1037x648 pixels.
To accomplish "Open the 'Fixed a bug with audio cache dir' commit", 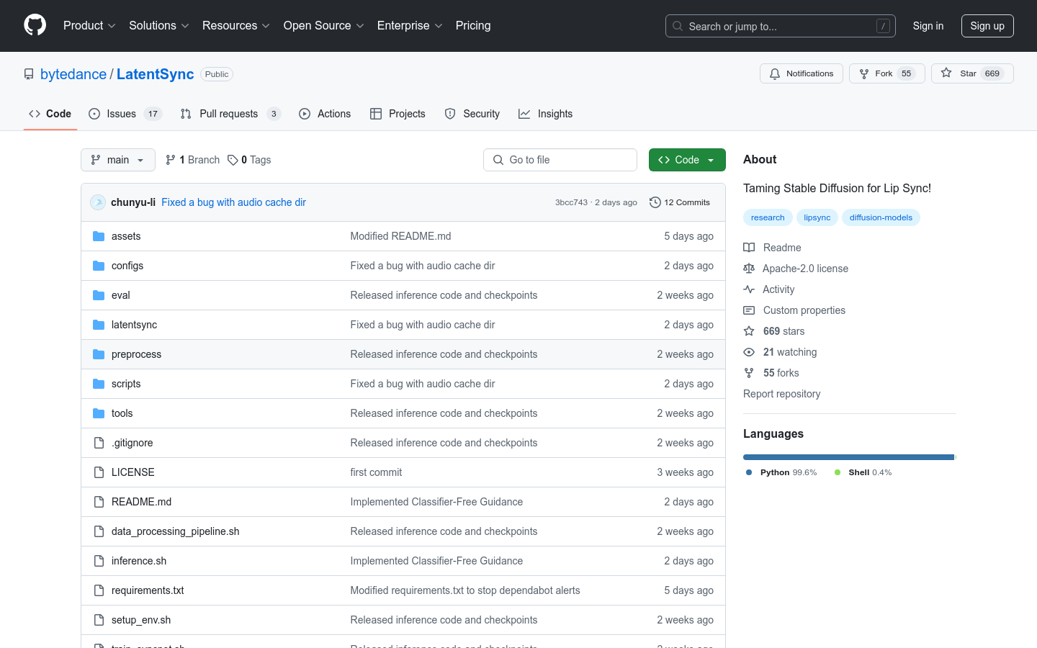I will [x=233, y=202].
